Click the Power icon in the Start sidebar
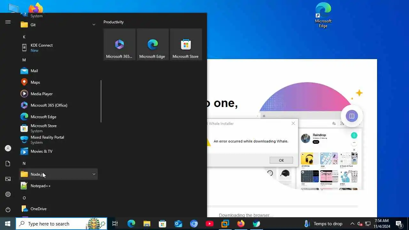The image size is (409, 230). click(x=8, y=210)
